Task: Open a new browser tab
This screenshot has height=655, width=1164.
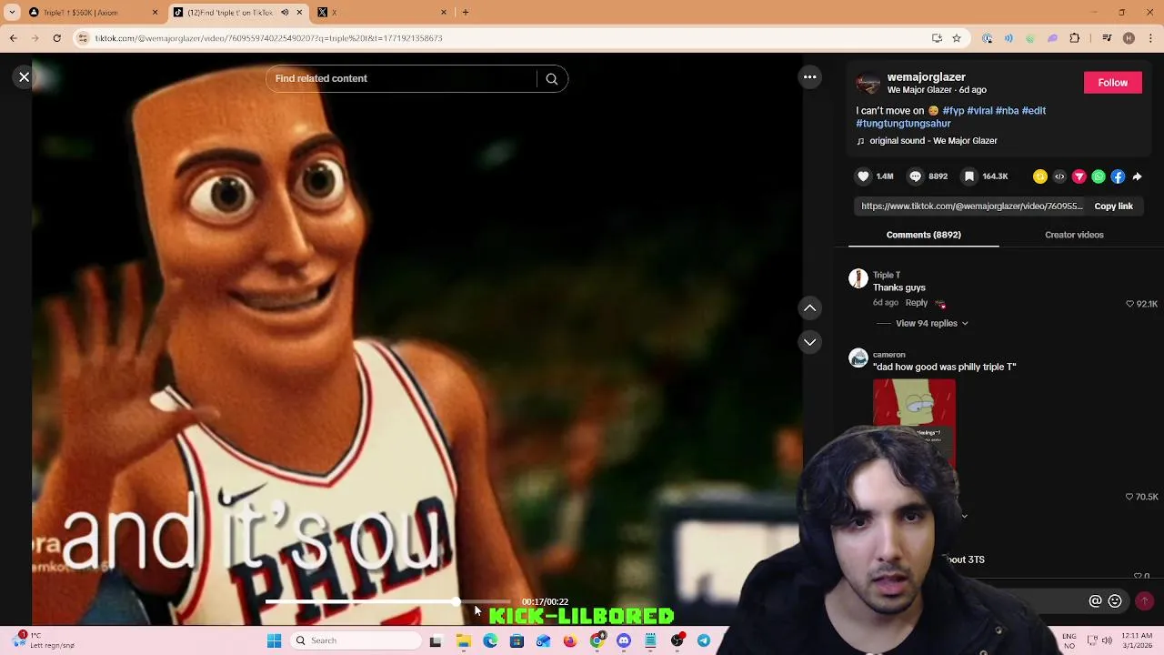Action: [466, 13]
